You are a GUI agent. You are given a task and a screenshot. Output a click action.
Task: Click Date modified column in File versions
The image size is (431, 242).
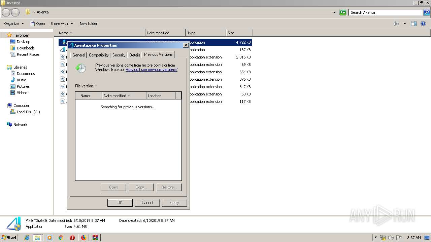coord(124,96)
